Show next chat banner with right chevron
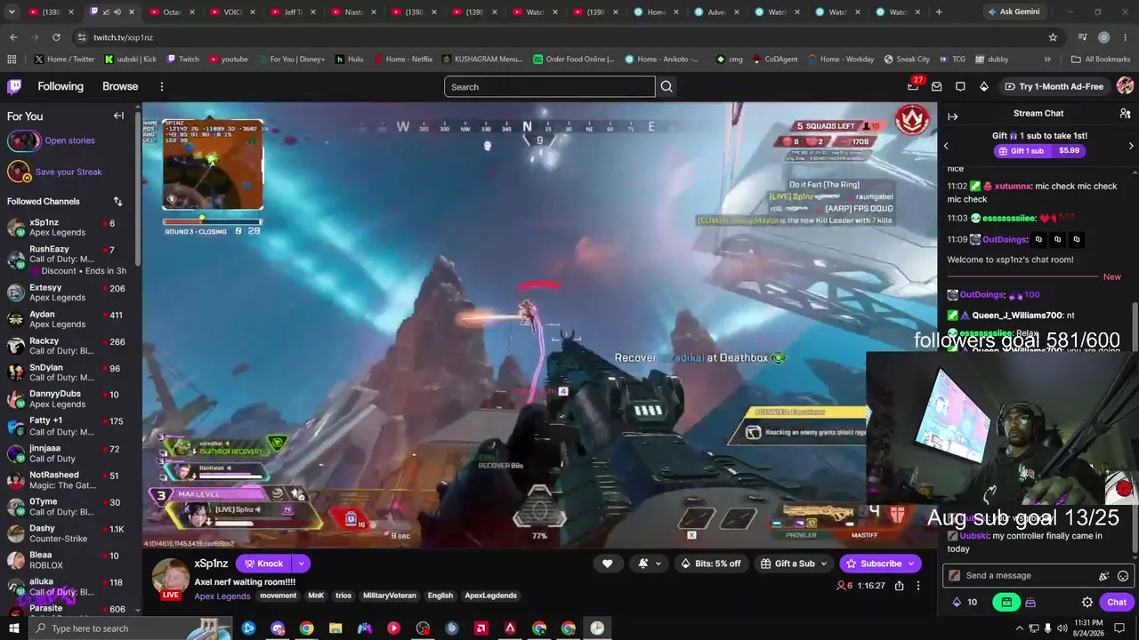The width and height of the screenshot is (1139, 640). point(1131,146)
